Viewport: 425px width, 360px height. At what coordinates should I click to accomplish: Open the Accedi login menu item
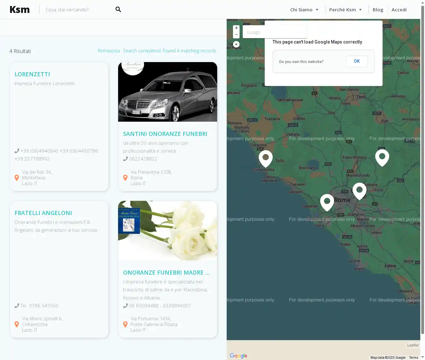[x=399, y=10]
